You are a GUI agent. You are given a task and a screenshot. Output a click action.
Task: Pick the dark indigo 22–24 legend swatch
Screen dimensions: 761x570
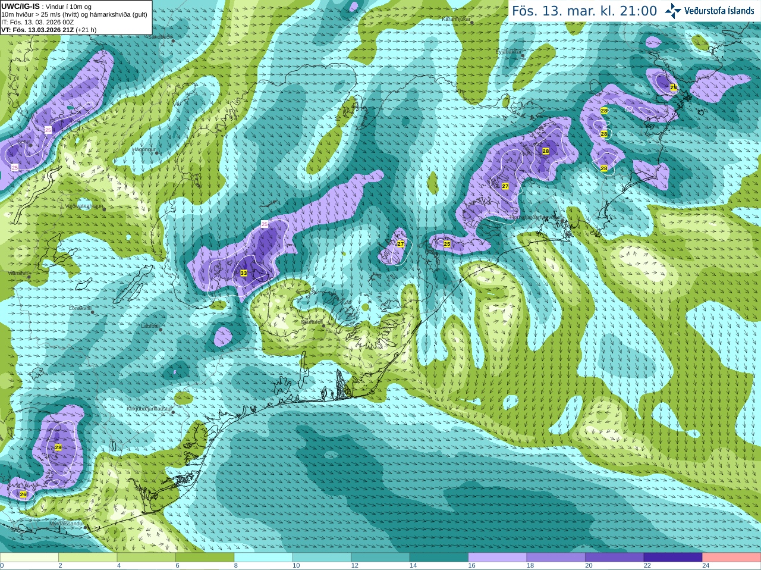coord(674,558)
